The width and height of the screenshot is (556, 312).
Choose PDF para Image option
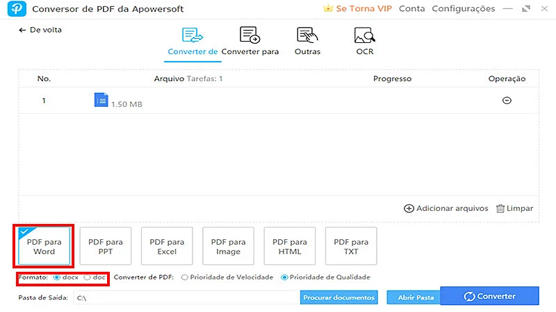pyautogui.click(x=228, y=246)
